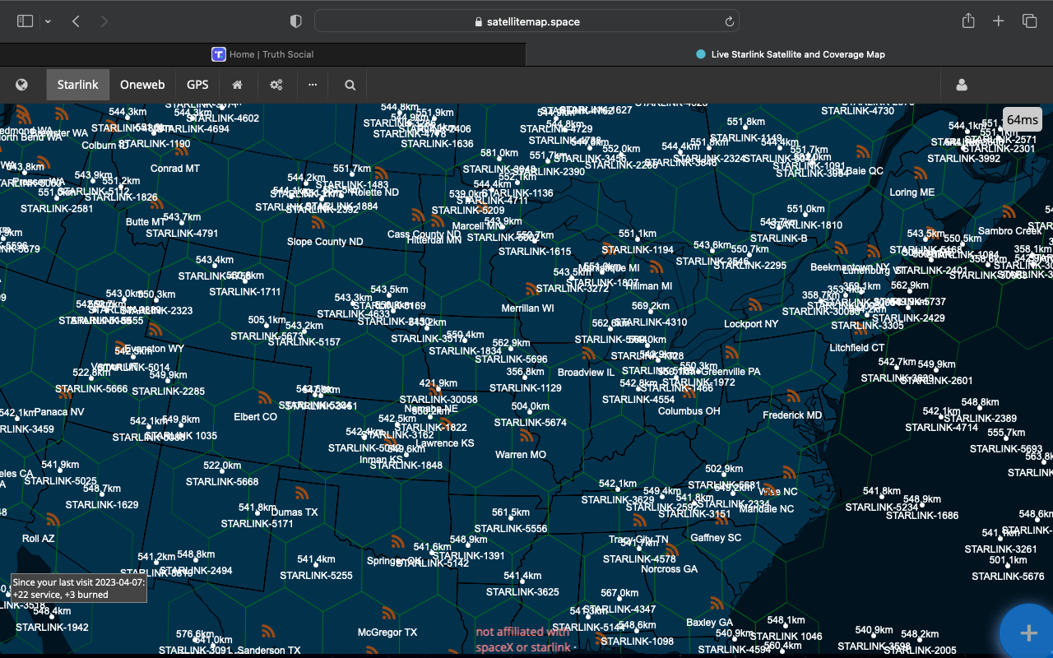The height and width of the screenshot is (658, 1053).
Task: Select satellite label STARLINK-1129
Action: [x=526, y=388]
